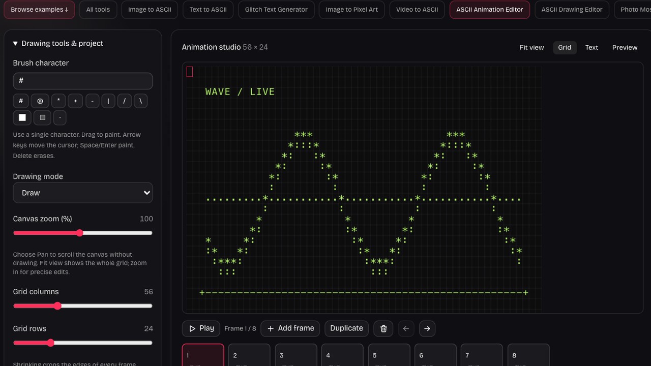Play the animation
The image size is (651, 366).
(201, 328)
